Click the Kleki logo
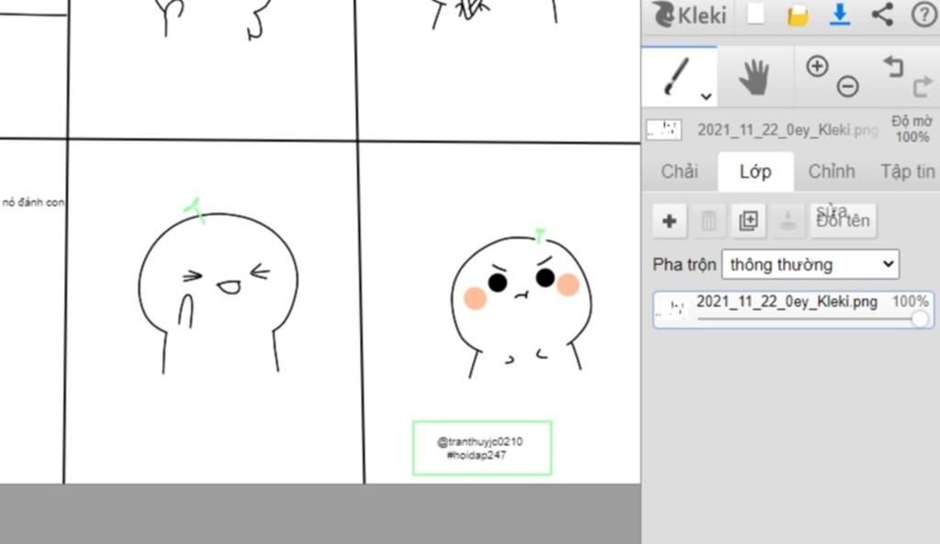The height and width of the screenshot is (544, 940). point(689,15)
